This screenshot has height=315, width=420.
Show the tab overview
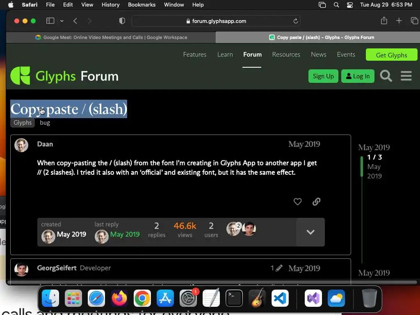[x=414, y=21]
